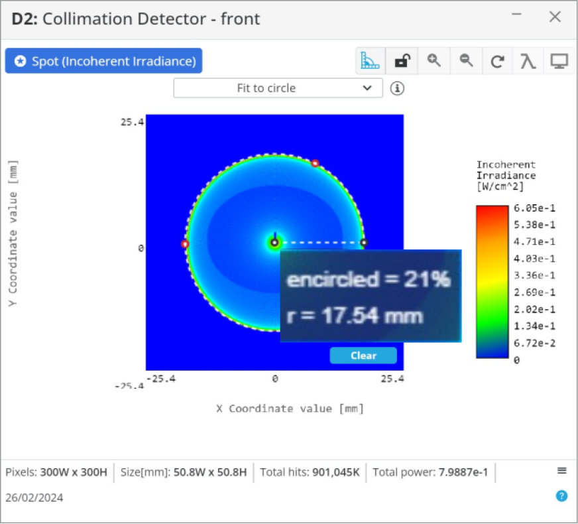Viewport: 578px width, 524px height.
Task: Click the blue help question mark icon
Action: coord(561,496)
